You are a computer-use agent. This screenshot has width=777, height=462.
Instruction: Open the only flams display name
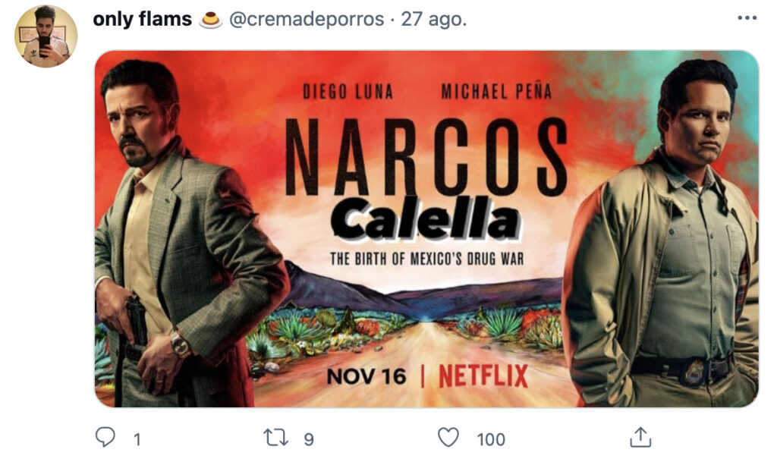click(142, 19)
